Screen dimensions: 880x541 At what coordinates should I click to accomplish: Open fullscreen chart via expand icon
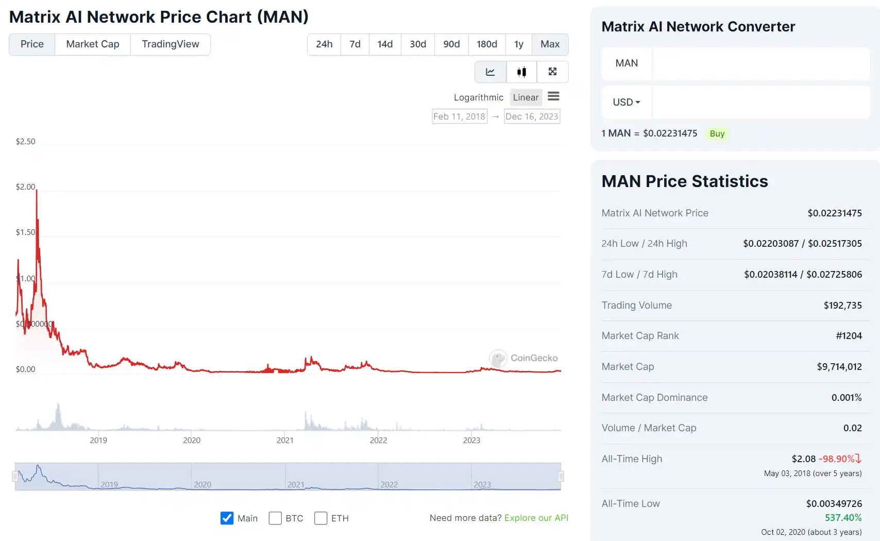tap(552, 72)
